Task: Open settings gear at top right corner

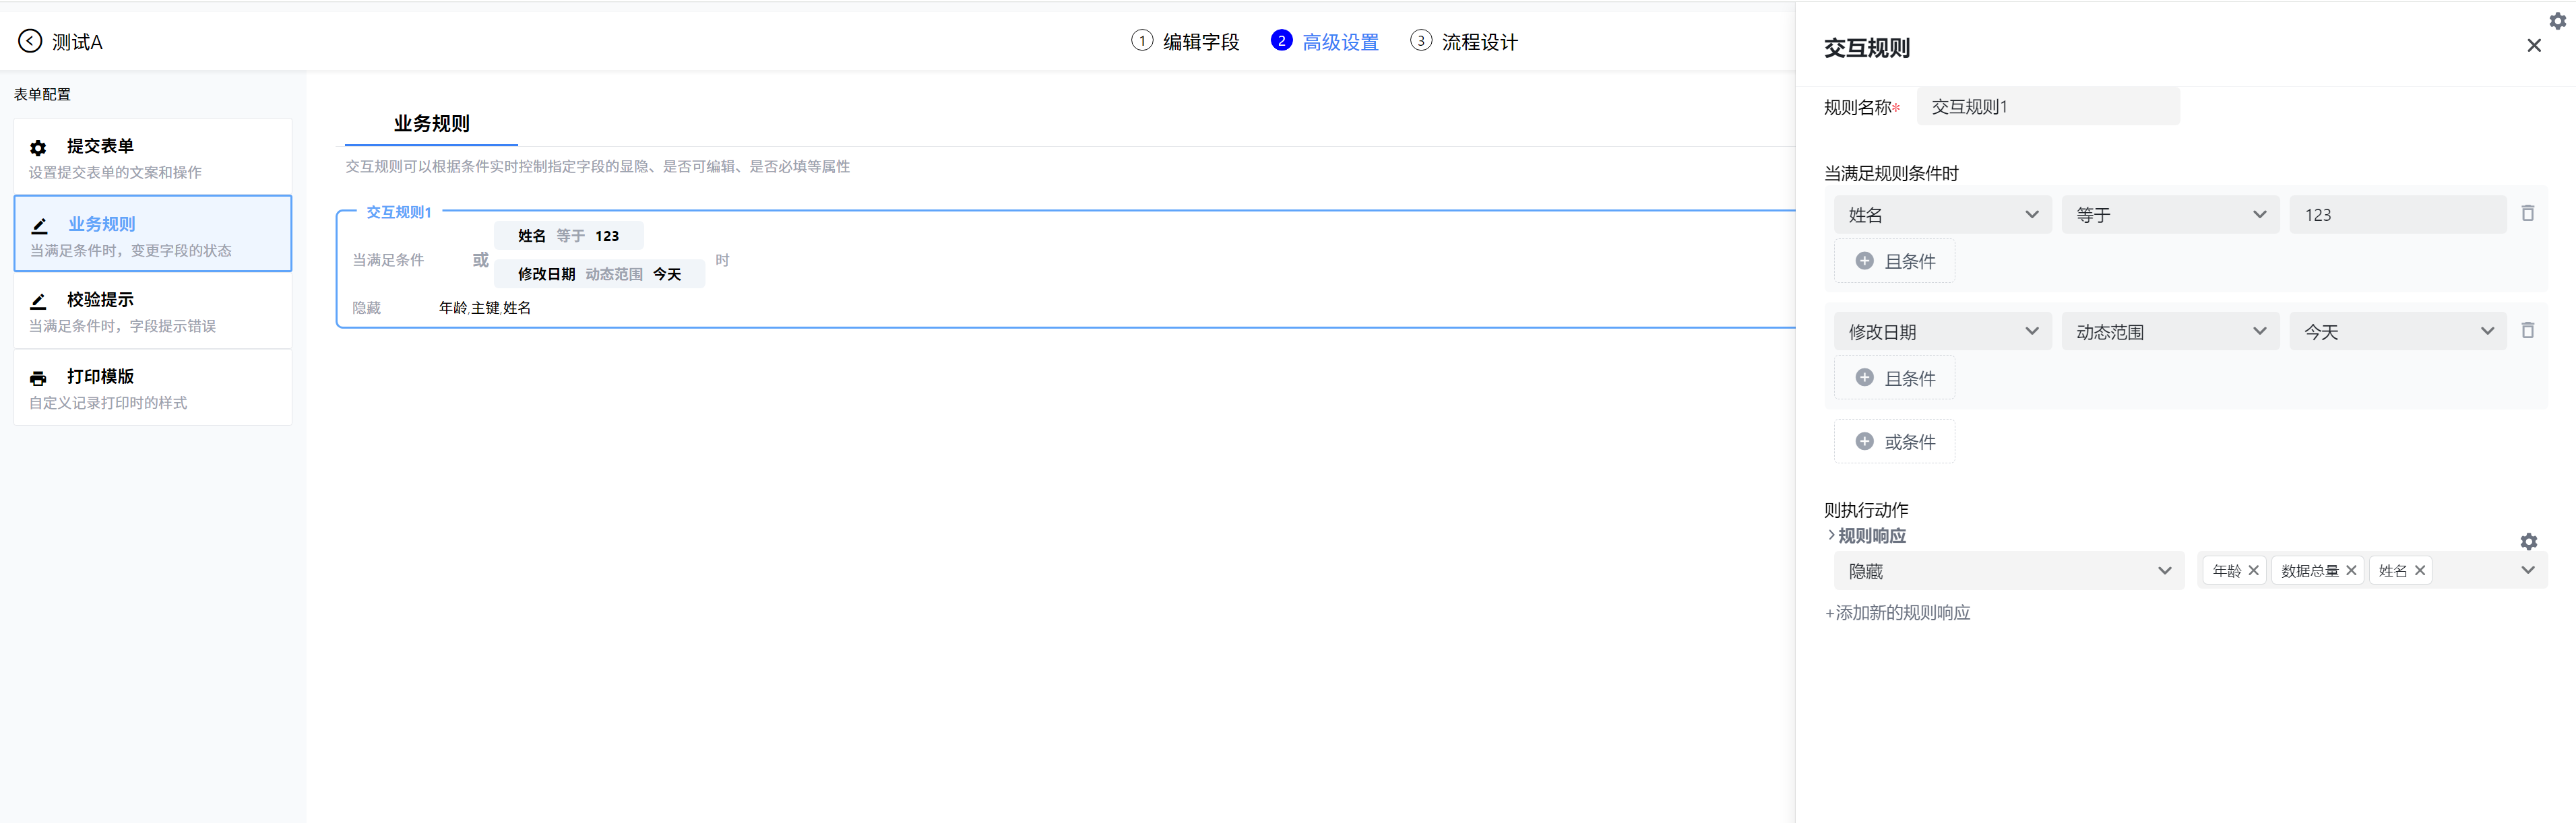Action: pyautogui.click(x=2557, y=20)
